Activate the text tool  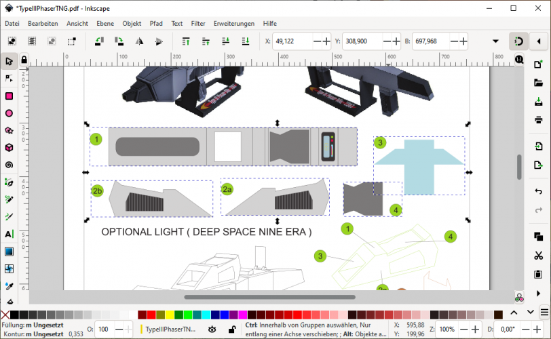9,234
